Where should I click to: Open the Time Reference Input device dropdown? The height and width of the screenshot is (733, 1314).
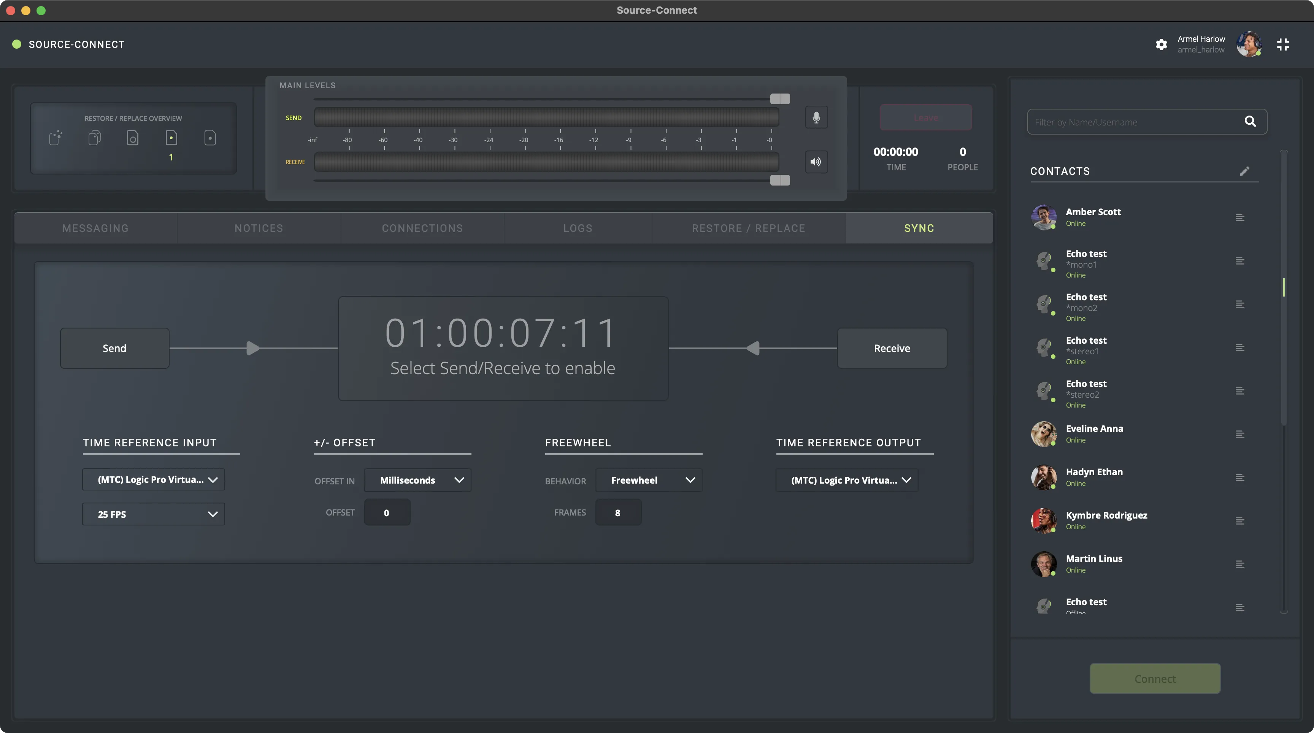pyautogui.click(x=154, y=479)
